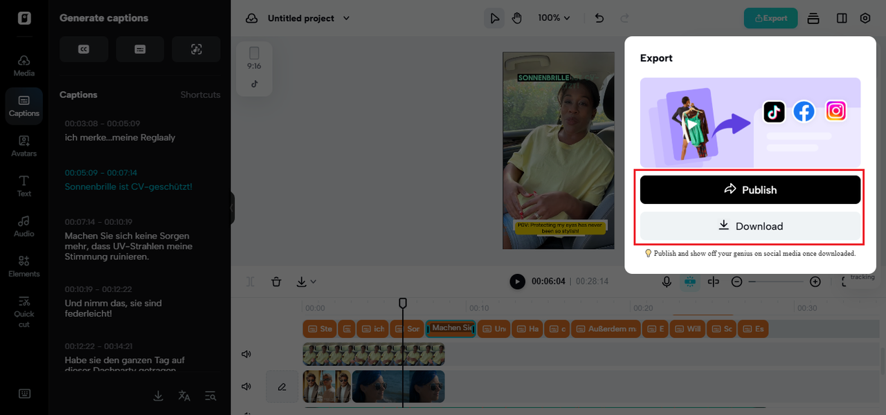Image resolution: width=886 pixels, height=415 pixels.
Task: Delete selected clip with trash icon
Action: tap(276, 282)
